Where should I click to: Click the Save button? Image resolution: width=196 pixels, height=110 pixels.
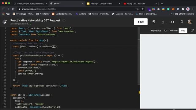[x=141, y=22]
